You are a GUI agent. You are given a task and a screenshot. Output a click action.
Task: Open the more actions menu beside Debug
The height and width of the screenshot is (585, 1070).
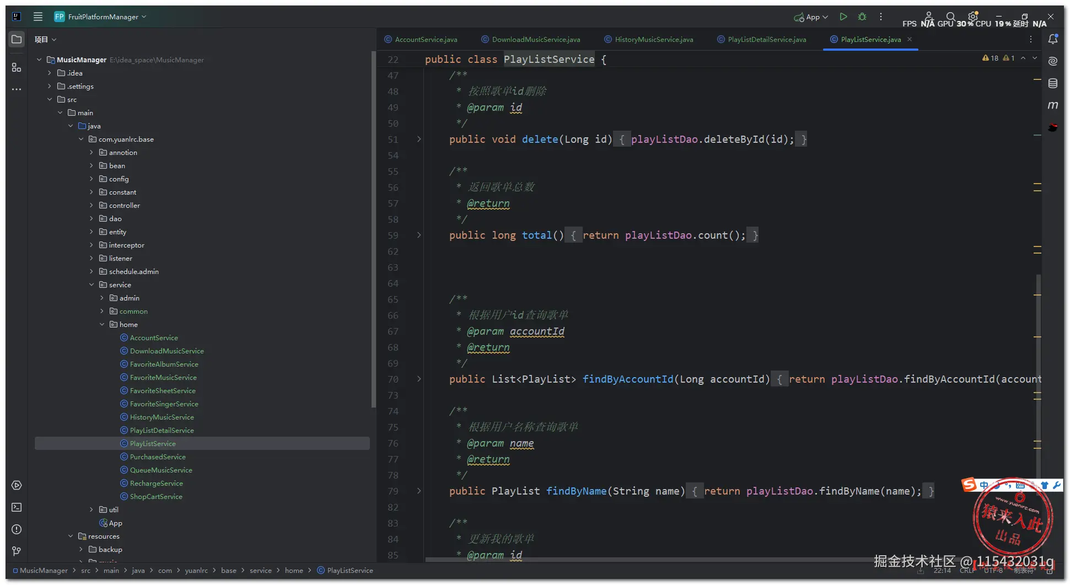click(881, 17)
